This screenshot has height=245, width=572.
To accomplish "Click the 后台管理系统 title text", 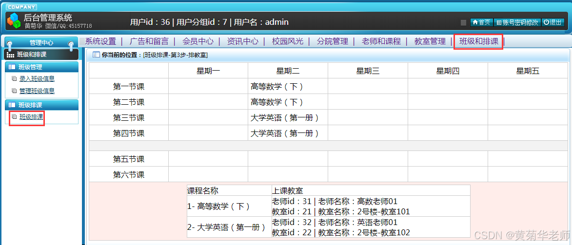I will [x=48, y=18].
